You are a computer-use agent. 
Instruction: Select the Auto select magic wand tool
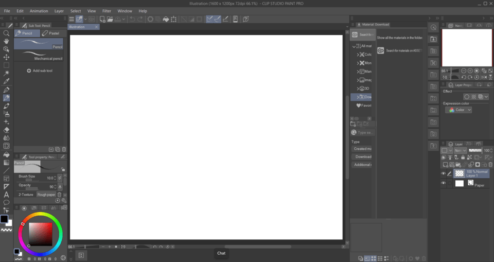click(x=6, y=73)
